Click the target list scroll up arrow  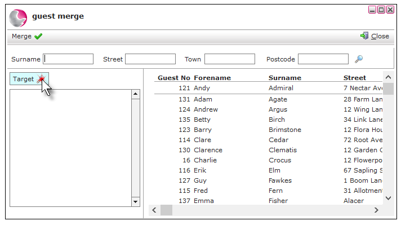135,94
